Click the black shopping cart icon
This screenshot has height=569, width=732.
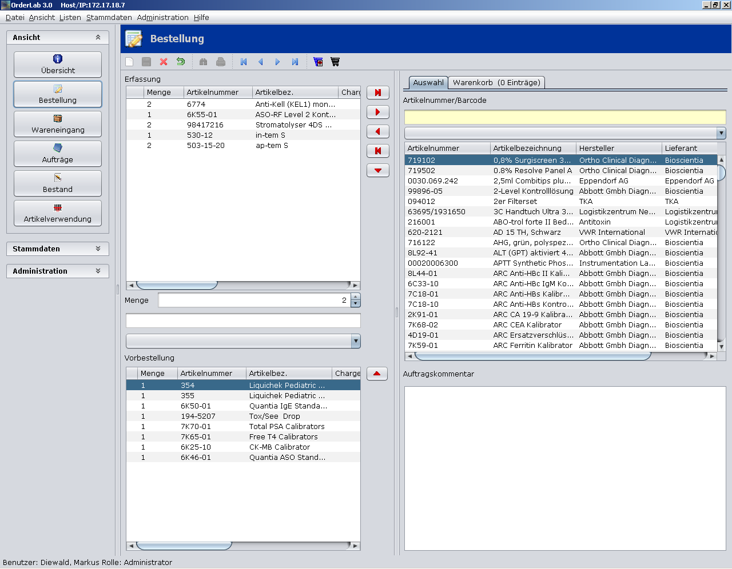[335, 62]
